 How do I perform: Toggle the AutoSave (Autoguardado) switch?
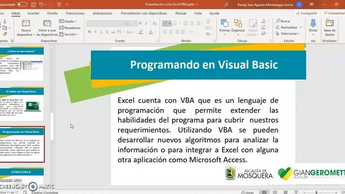[22, 4]
